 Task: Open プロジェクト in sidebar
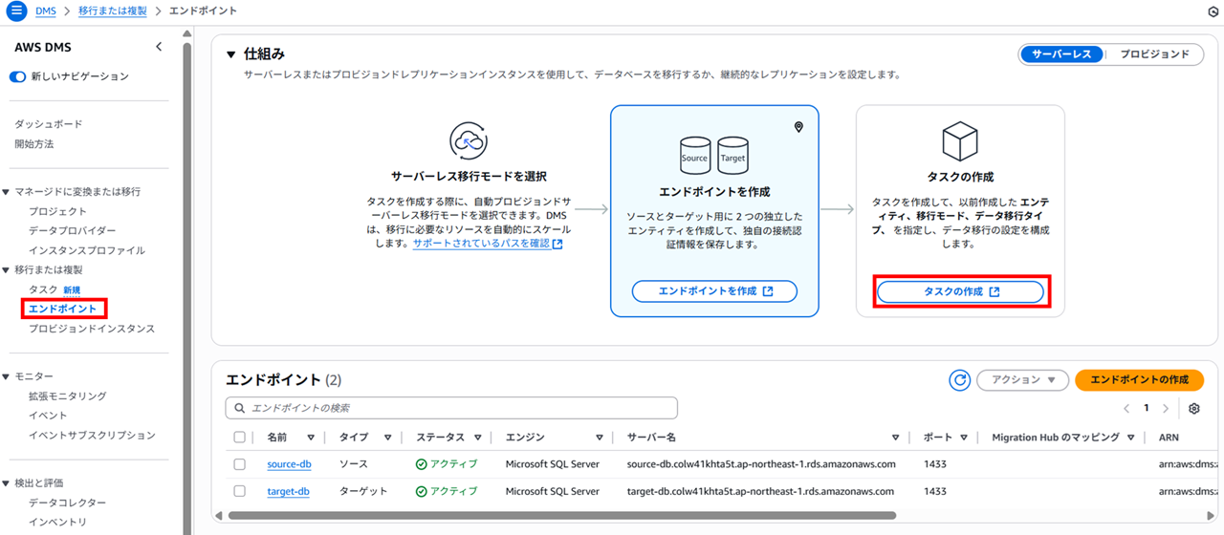pos(57,211)
